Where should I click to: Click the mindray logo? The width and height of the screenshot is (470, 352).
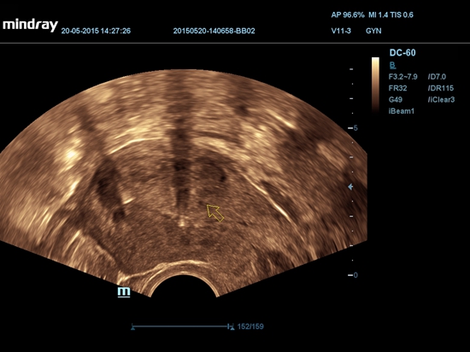pyautogui.click(x=30, y=26)
